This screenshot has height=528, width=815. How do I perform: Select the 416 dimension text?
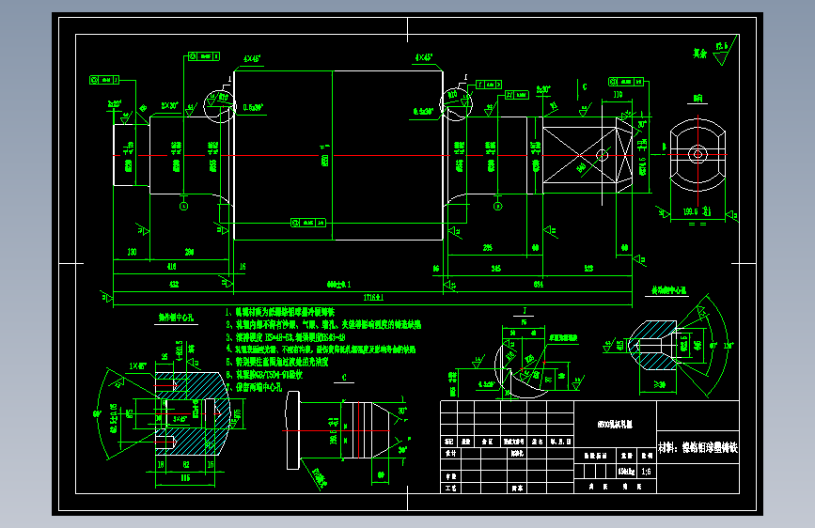171,266
